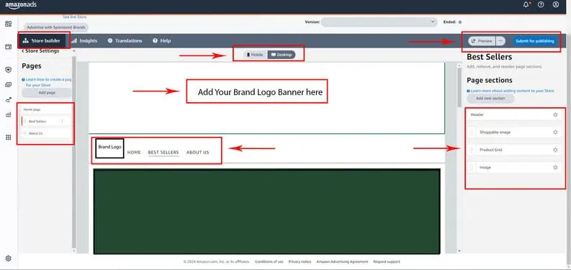Open settings gear for Header section

click(x=555, y=114)
